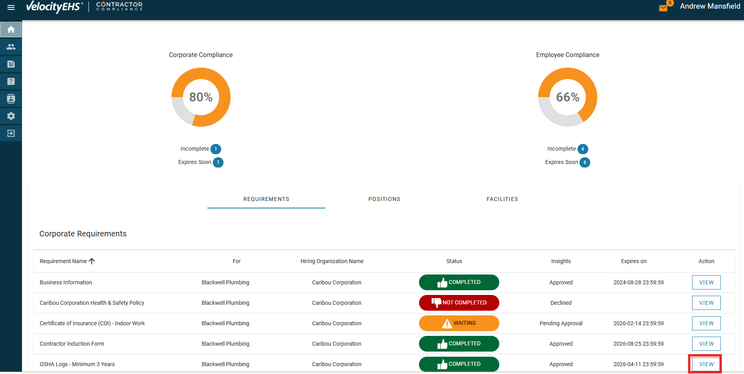Go to the Home dashboard icon
Viewport: 744px width, 374px height.
[11, 29]
